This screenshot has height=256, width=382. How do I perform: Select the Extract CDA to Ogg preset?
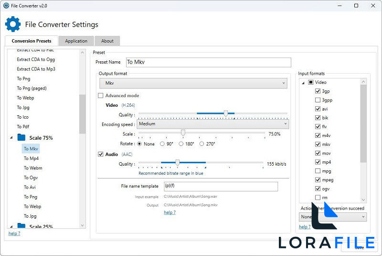tap(36, 59)
